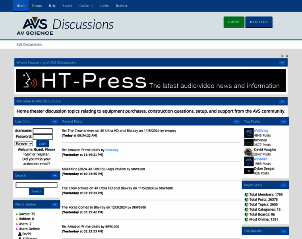Click David Vaughn's helmet avatar
The height and width of the screenshot is (239, 302).
pos(249,152)
